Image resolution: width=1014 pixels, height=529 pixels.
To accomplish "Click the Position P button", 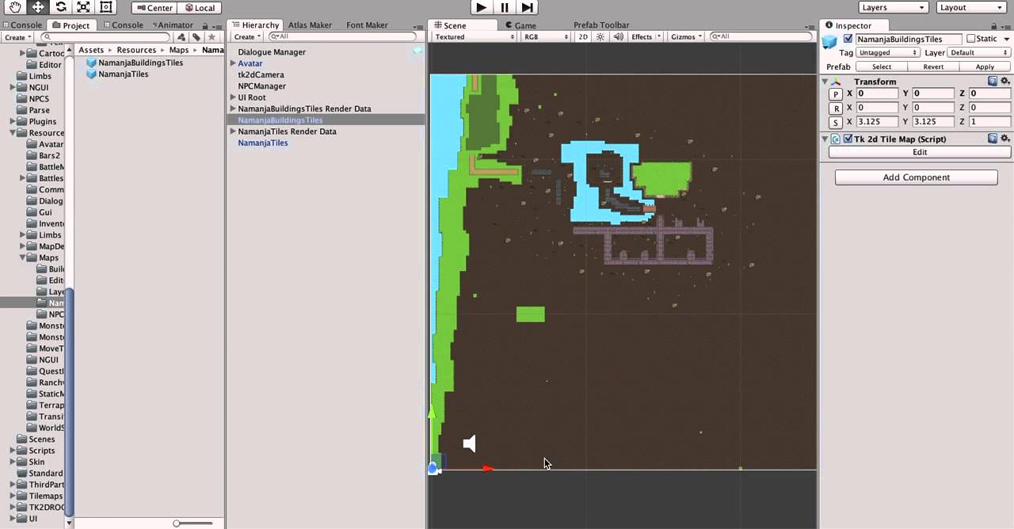I will point(835,93).
